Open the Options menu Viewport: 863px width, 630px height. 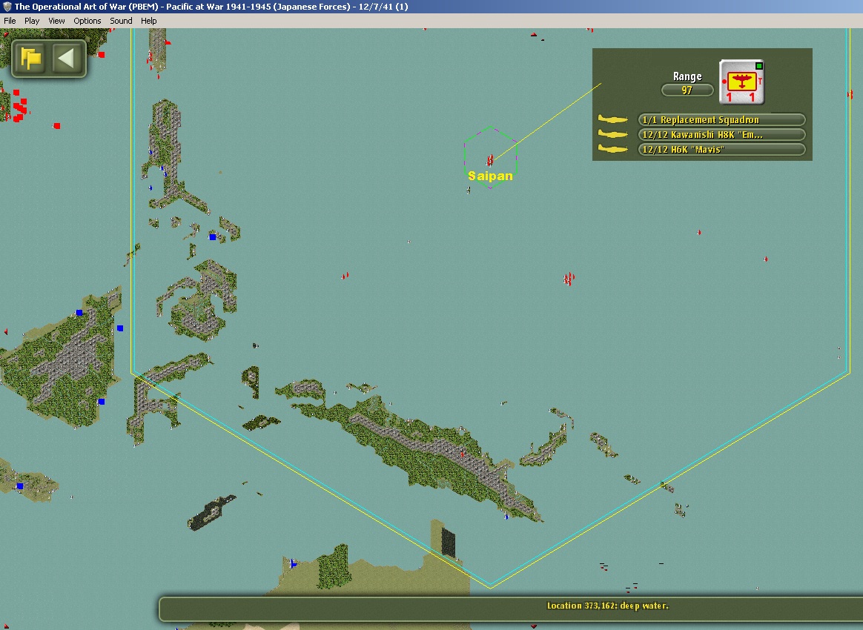tap(87, 21)
